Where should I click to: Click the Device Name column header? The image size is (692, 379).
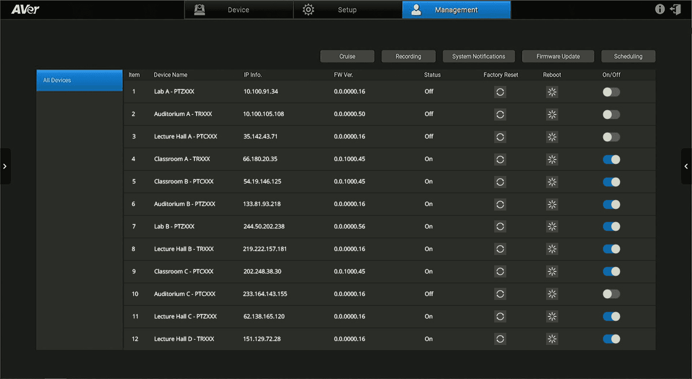(x=171, y=75)
